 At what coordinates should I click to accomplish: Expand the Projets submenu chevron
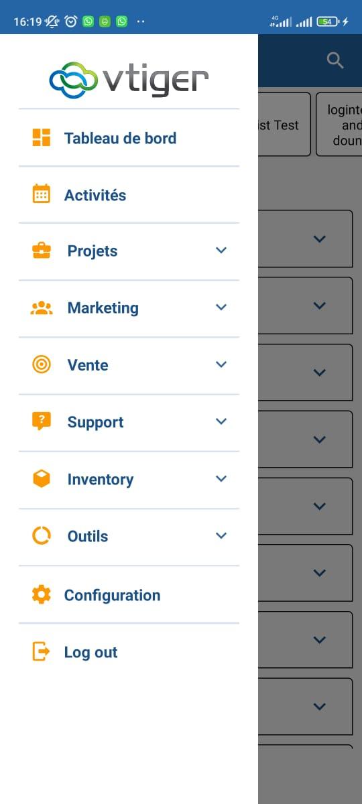(222, 251)
